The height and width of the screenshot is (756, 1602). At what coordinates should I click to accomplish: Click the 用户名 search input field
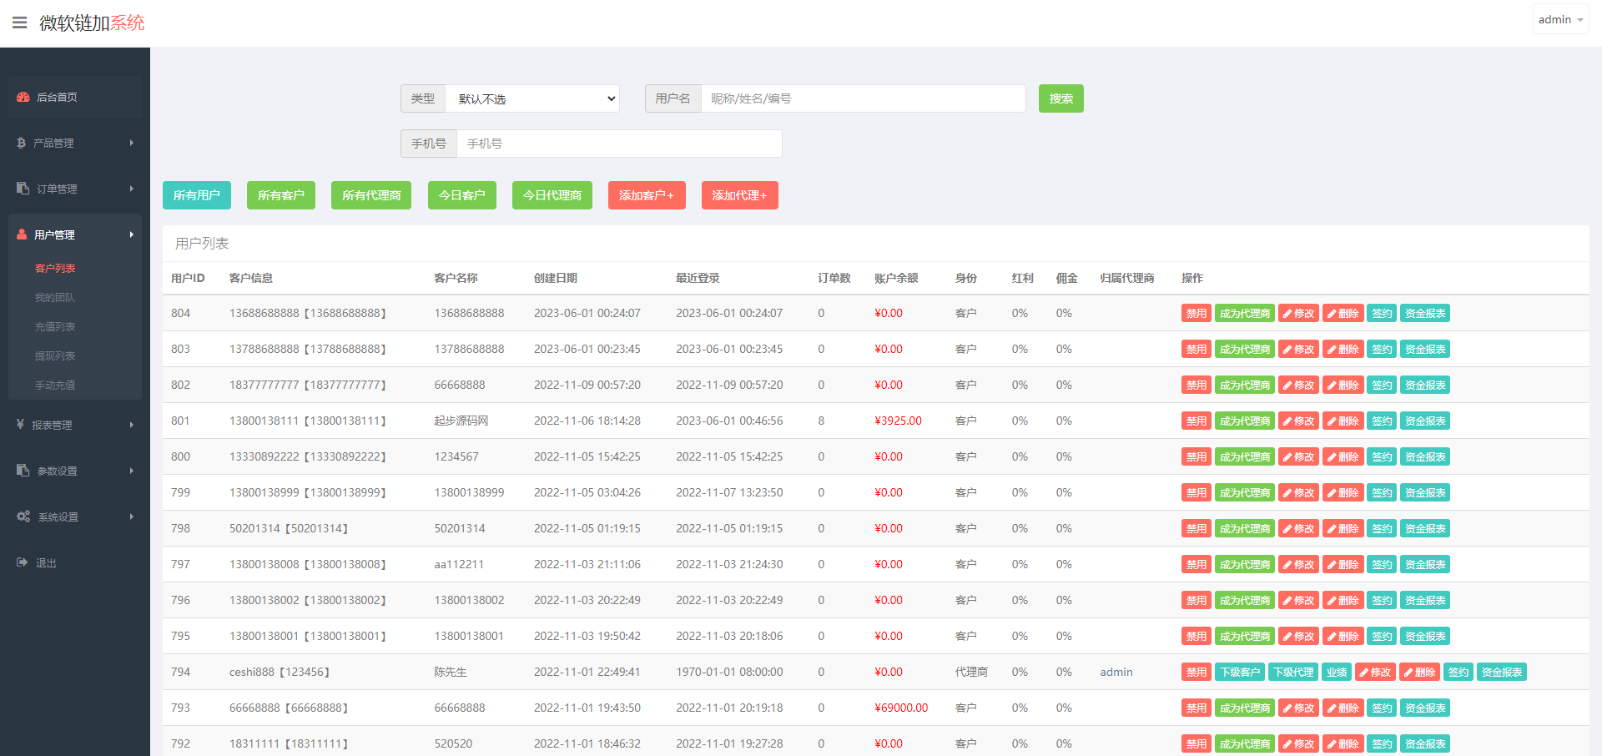click(x=863, y=98)
